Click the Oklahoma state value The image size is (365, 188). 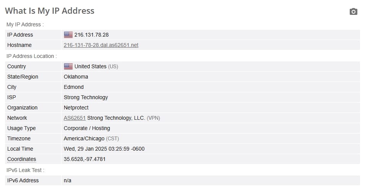[76, 77]
